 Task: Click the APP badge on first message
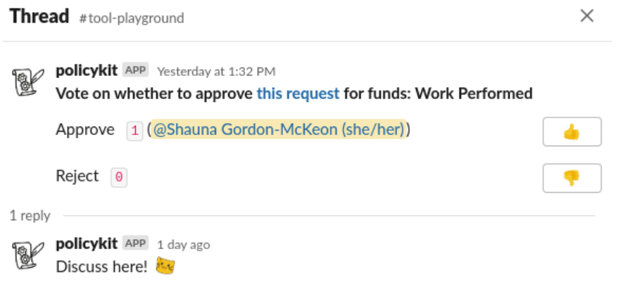(x=135, y=70)
